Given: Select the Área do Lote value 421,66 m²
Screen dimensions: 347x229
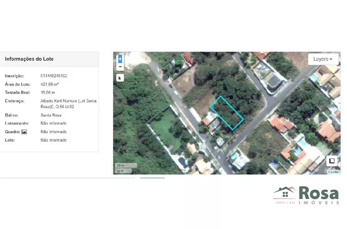Looking at the screenshot, I should pyautogui.click(x=50, y=84).
